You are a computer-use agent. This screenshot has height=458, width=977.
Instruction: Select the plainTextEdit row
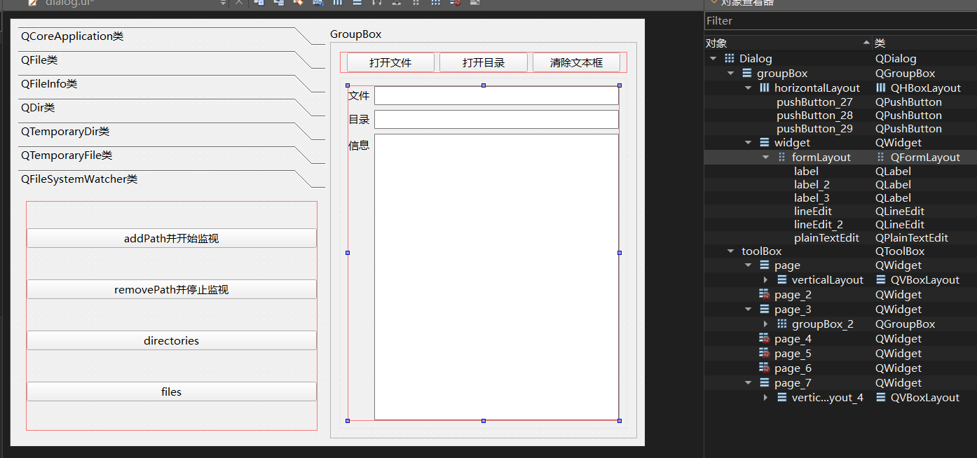coord(840,238)
